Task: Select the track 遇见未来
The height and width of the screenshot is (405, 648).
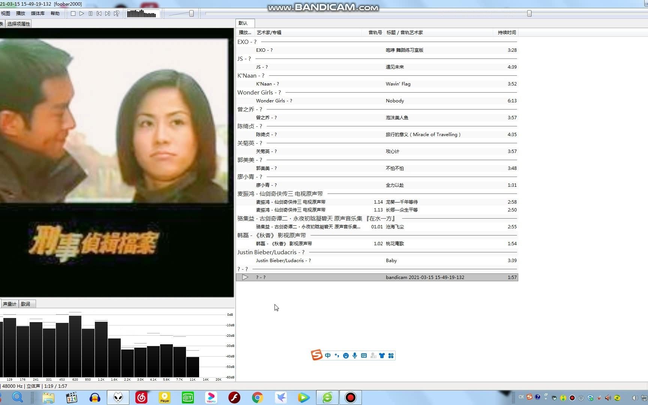Action: [377, 67]
